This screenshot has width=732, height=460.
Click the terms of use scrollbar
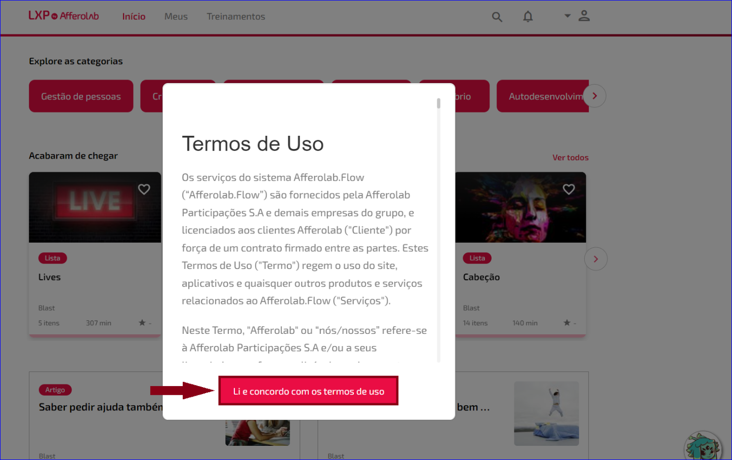[438, 103]
